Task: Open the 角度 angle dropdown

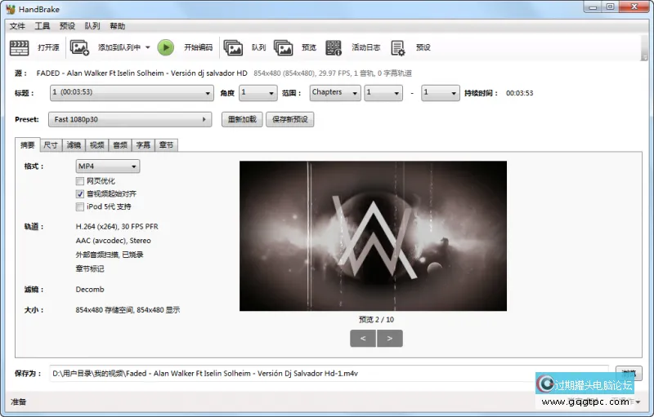Action: (x=258, y=93)
